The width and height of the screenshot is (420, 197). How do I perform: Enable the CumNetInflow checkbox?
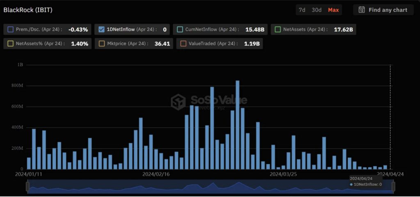(180, 30)
